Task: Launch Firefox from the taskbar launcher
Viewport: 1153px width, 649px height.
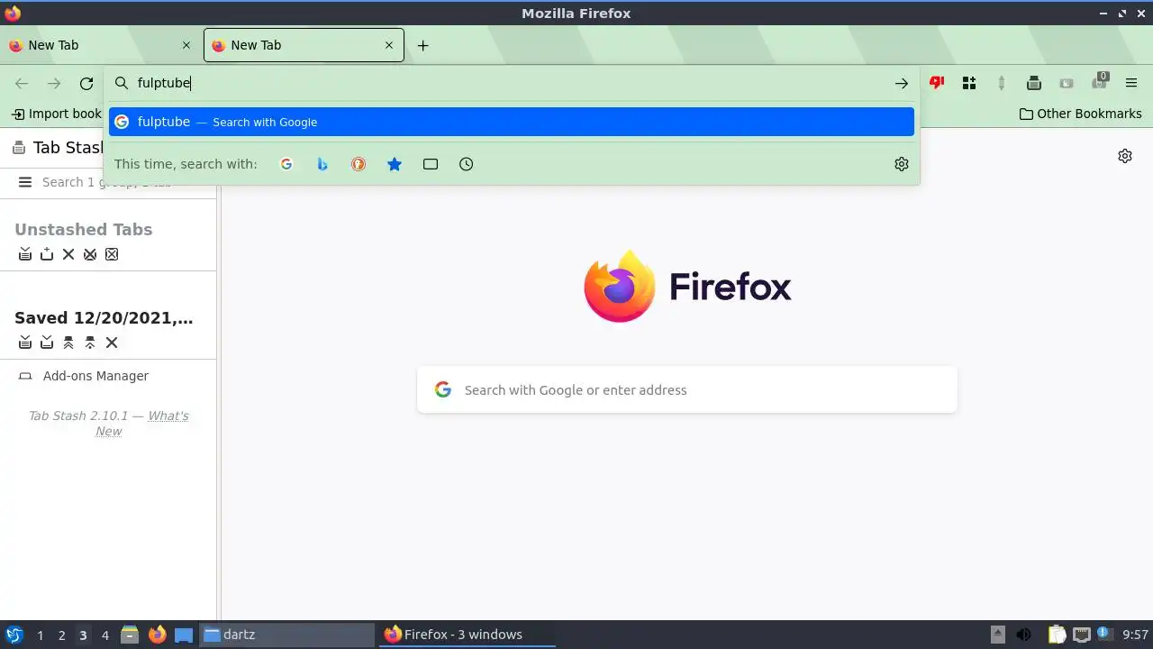Action: coord(157,635)
